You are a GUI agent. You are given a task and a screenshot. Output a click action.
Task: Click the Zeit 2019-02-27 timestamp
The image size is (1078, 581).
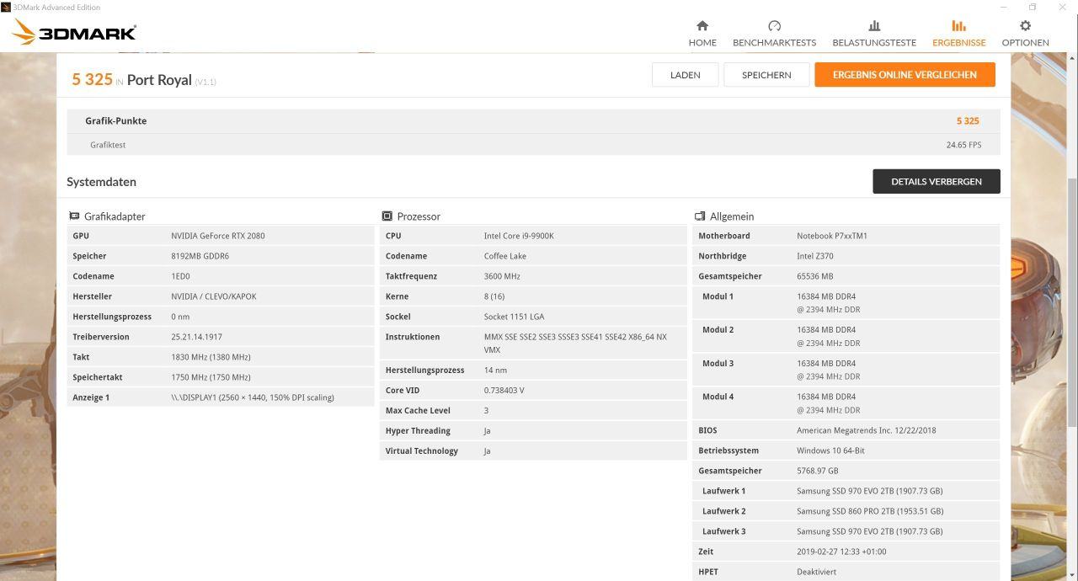(841, 552)
